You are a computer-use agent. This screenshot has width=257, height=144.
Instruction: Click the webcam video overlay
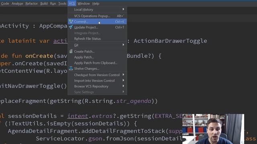click(x=213, y=129)
